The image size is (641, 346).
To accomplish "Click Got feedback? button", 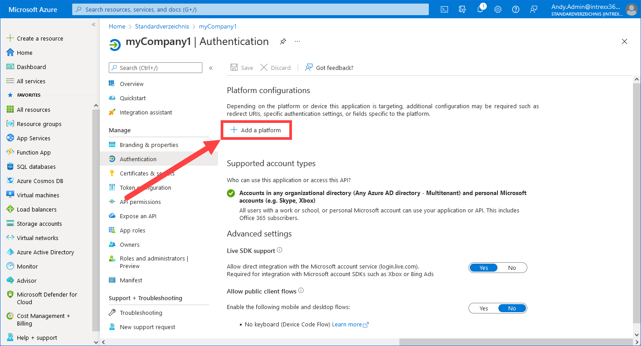I will coord(329,68).
